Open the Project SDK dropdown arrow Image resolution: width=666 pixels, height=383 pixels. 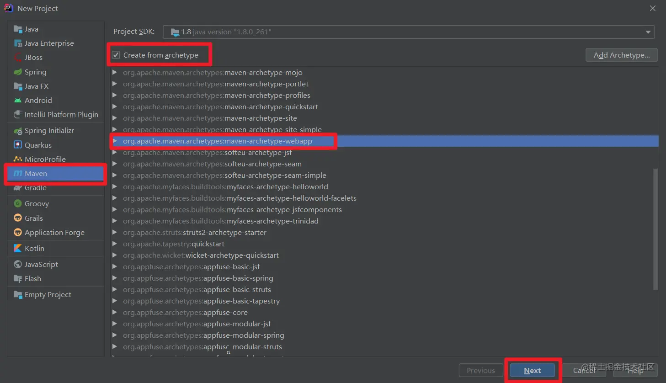[x=648, y=32]
